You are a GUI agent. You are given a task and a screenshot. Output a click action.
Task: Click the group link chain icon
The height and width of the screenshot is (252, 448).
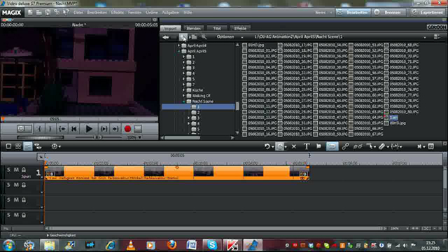point(345,146)
